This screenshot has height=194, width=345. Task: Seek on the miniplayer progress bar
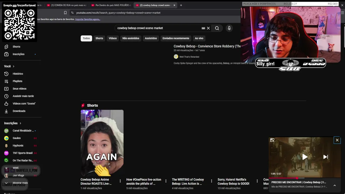point(305,178)
